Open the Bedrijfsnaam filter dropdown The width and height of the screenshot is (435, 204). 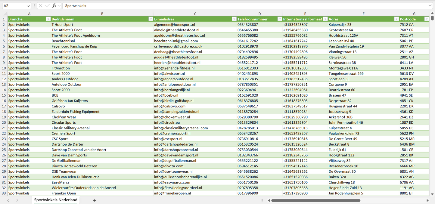tap(151, 19)
